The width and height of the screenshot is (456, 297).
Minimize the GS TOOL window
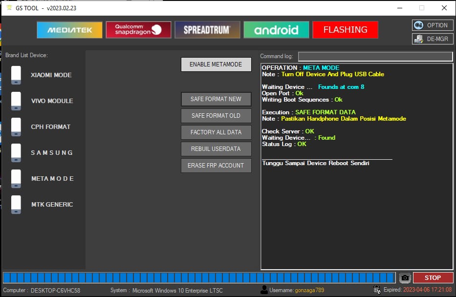(400, 8)
